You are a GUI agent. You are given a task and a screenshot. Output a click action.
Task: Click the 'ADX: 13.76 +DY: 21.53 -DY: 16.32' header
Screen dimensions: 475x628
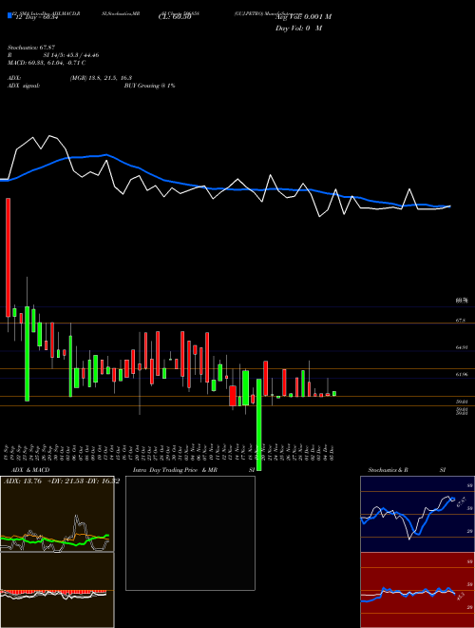[62, 481]
